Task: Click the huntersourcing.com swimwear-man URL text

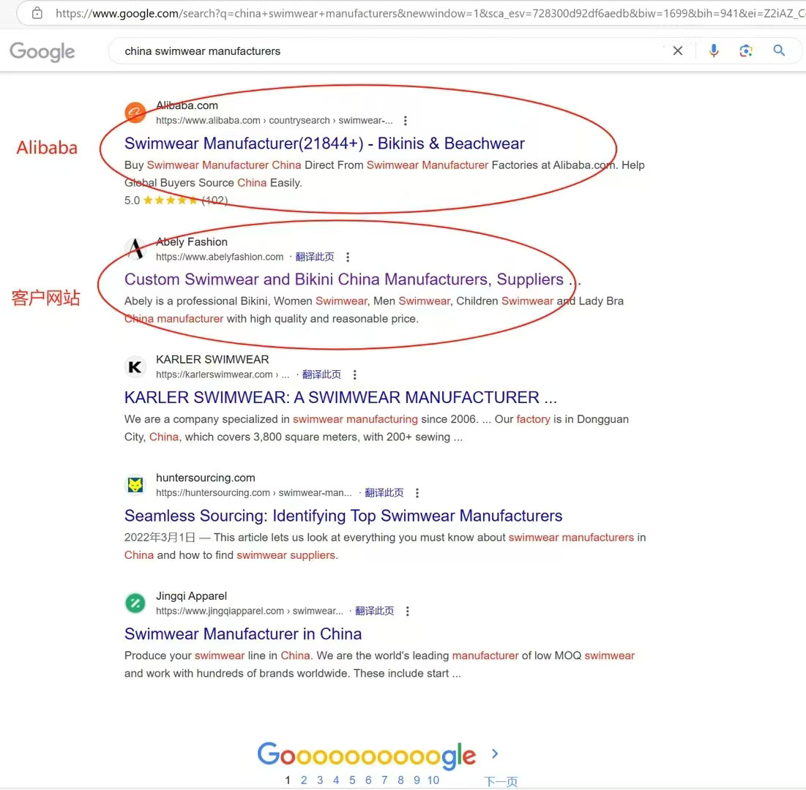Action: pyautogui.click(x=254, y=493)
